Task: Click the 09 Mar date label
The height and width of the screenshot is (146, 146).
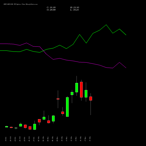Action: point(57,139)
